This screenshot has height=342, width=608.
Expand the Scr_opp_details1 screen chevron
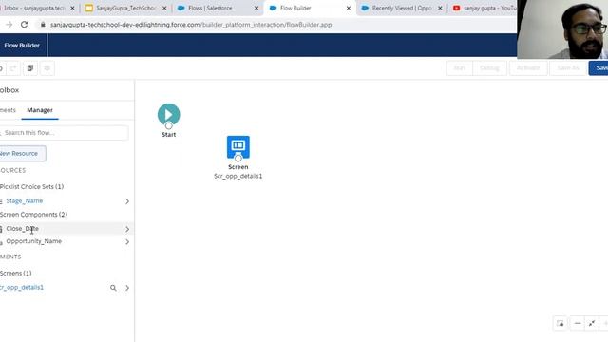[x=127, y=288]
